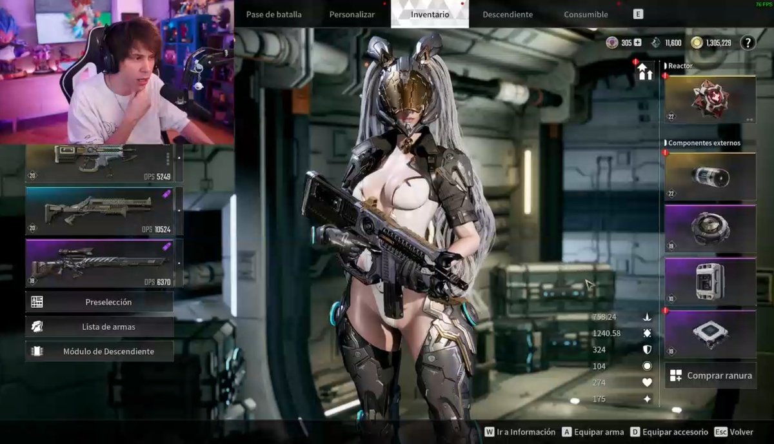Click the Esc key icon
Screen dimensions: 774x444
click(721, 432)
